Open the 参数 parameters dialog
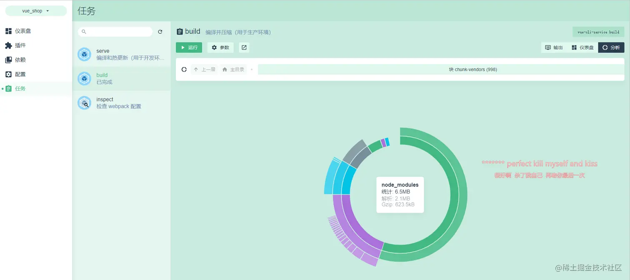The height and width of the screenshot is (280, 630). pyautogui.click(x=220, y=47)
